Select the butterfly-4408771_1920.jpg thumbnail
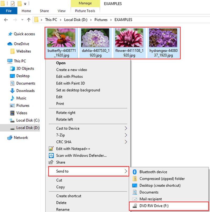The width and height of the screenshot is (210, 212). tap(61, 38)
